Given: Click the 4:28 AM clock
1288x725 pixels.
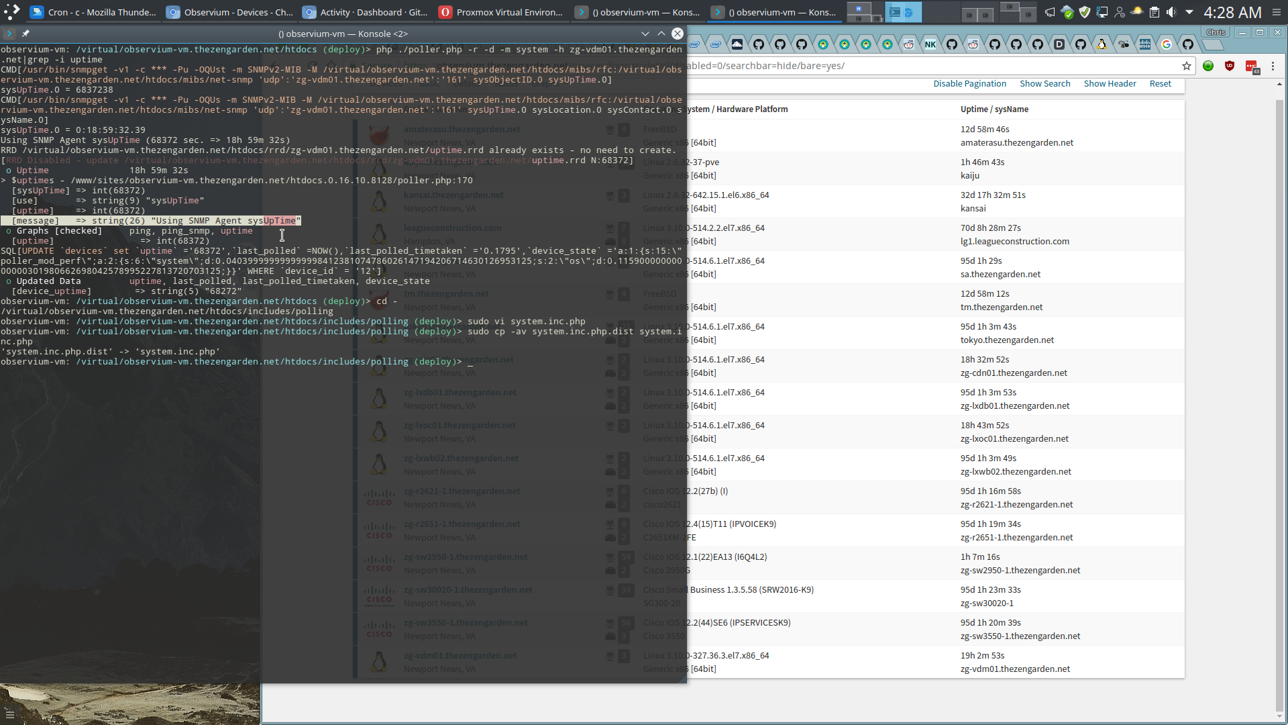Looking at the screenshot, I should pyautogui.click(x=1232, y=12).
